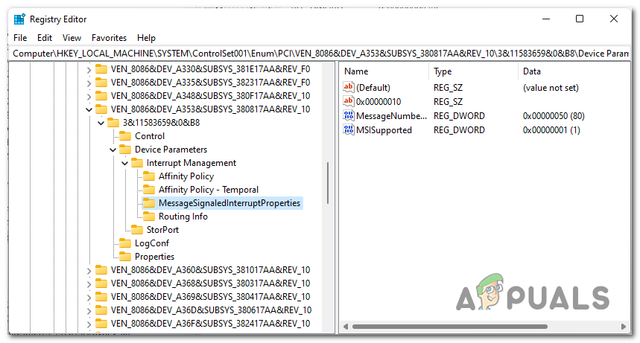Select the Routing Info key label

point(183,217)
